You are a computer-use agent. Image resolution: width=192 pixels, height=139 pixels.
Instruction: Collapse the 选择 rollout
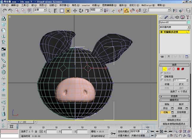[174, 65]
